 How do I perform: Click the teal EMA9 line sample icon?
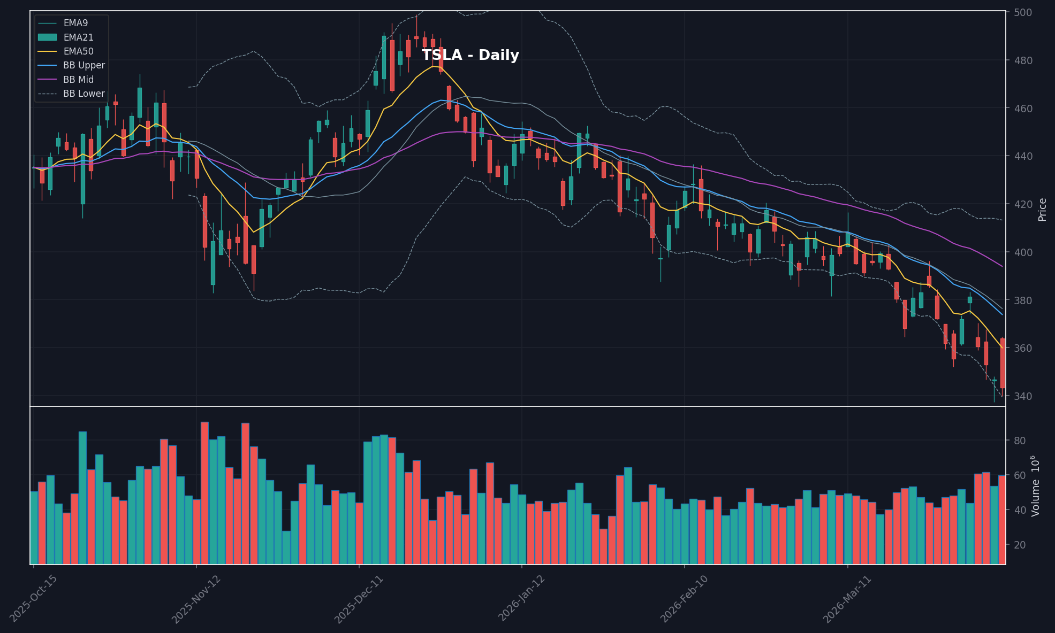pyautogui.click(x=47, y=23)
